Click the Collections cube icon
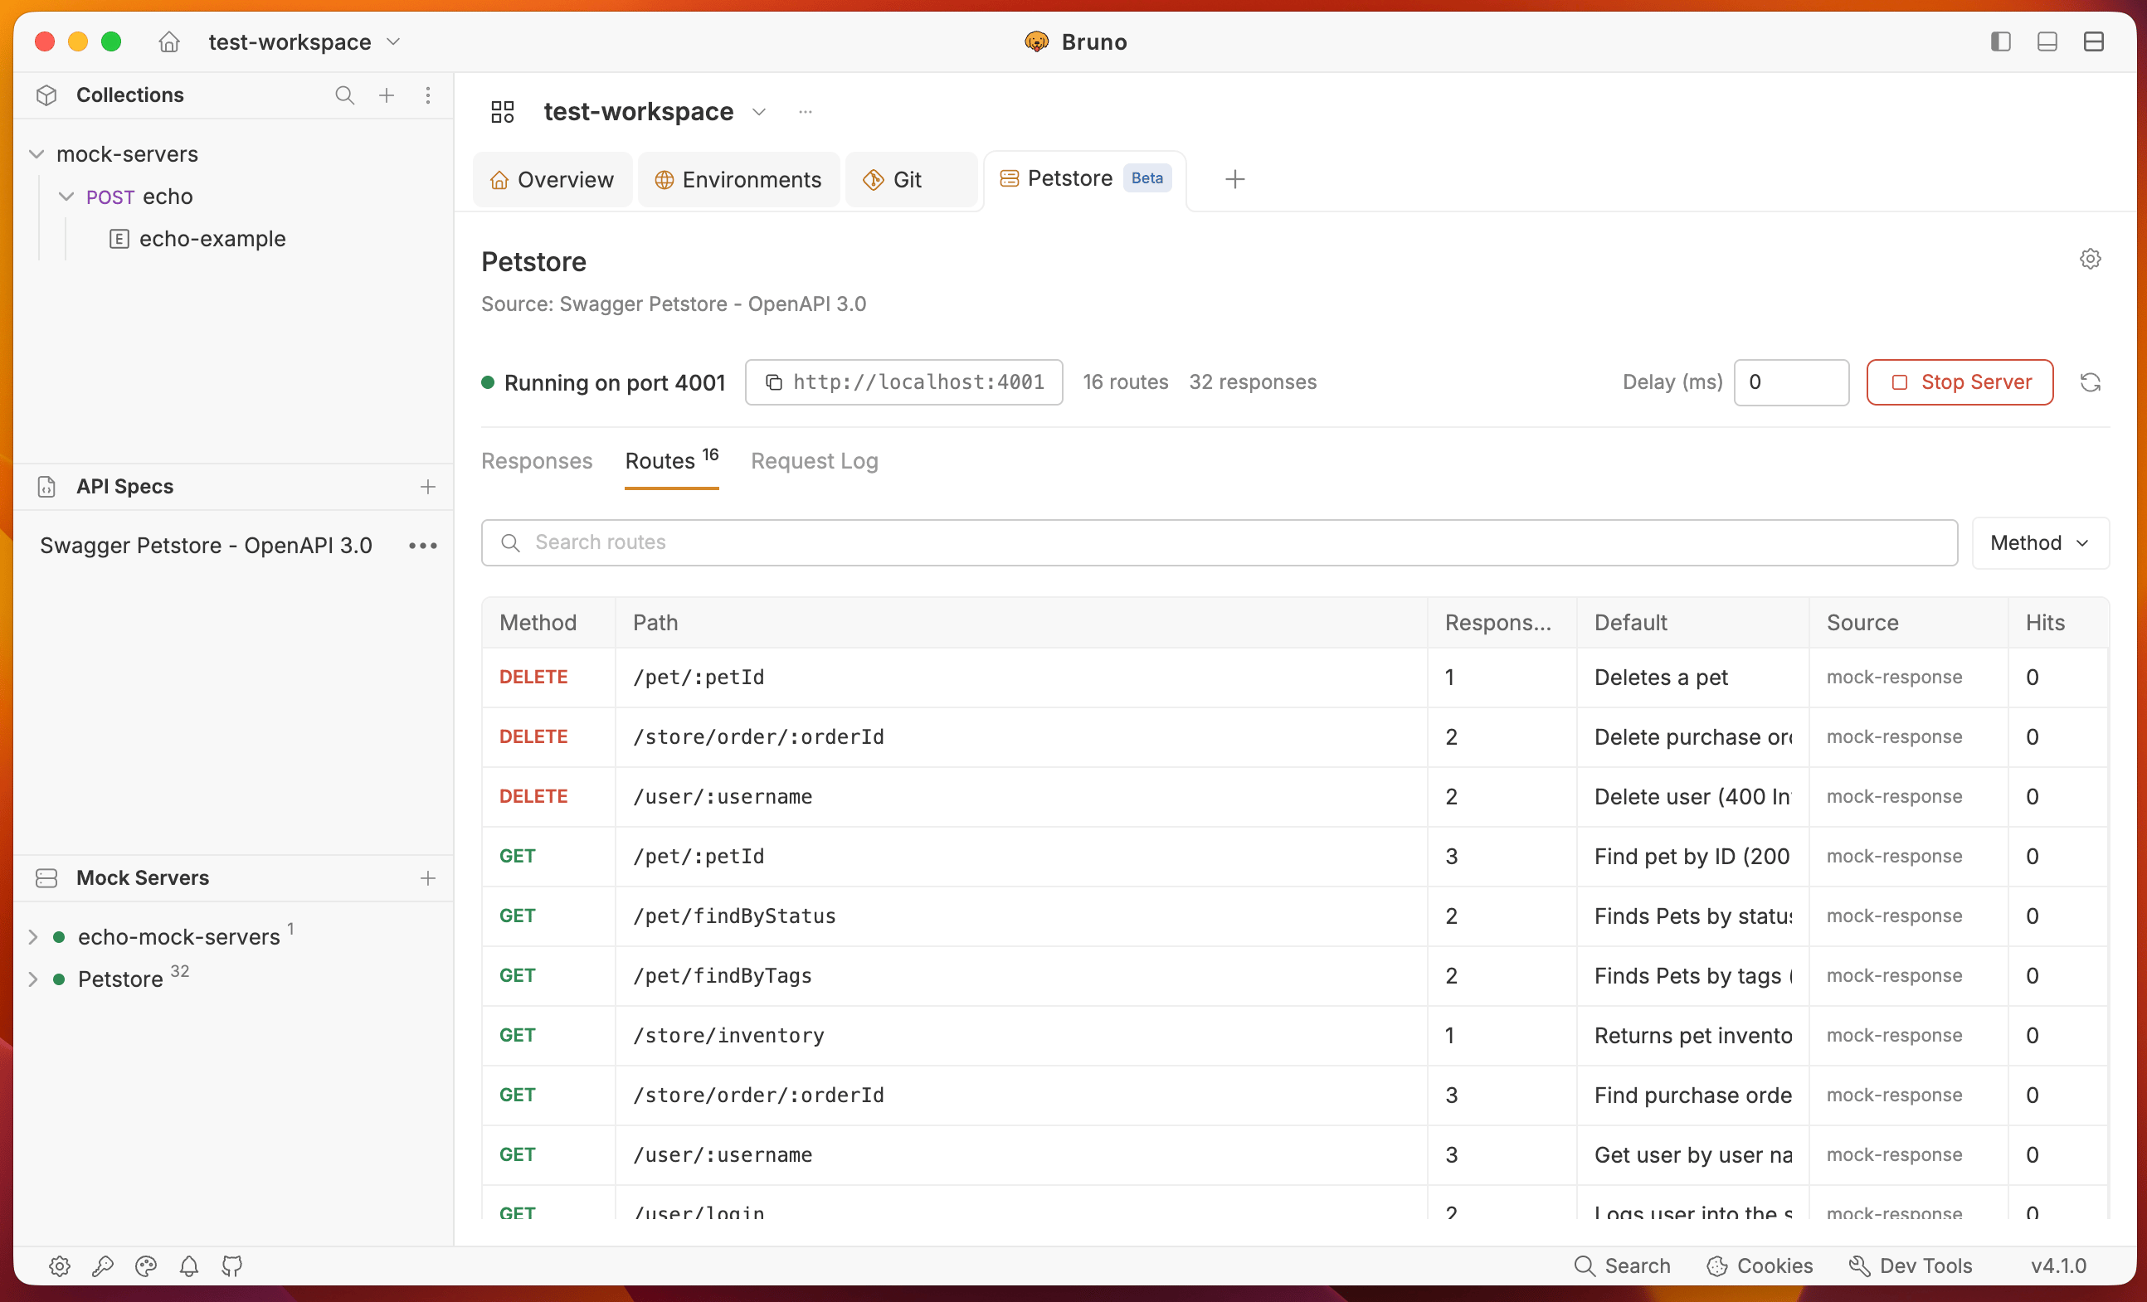Image resolution: width=2147 pixels, height=1302 pixels. coord(47,95)
